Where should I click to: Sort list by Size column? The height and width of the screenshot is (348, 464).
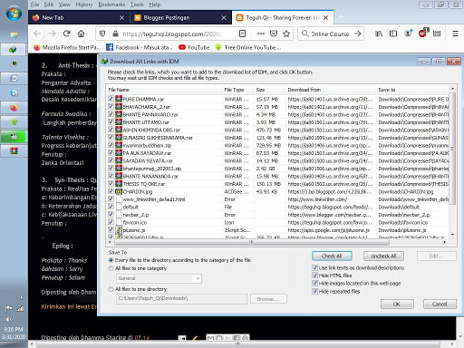point(269,90)
